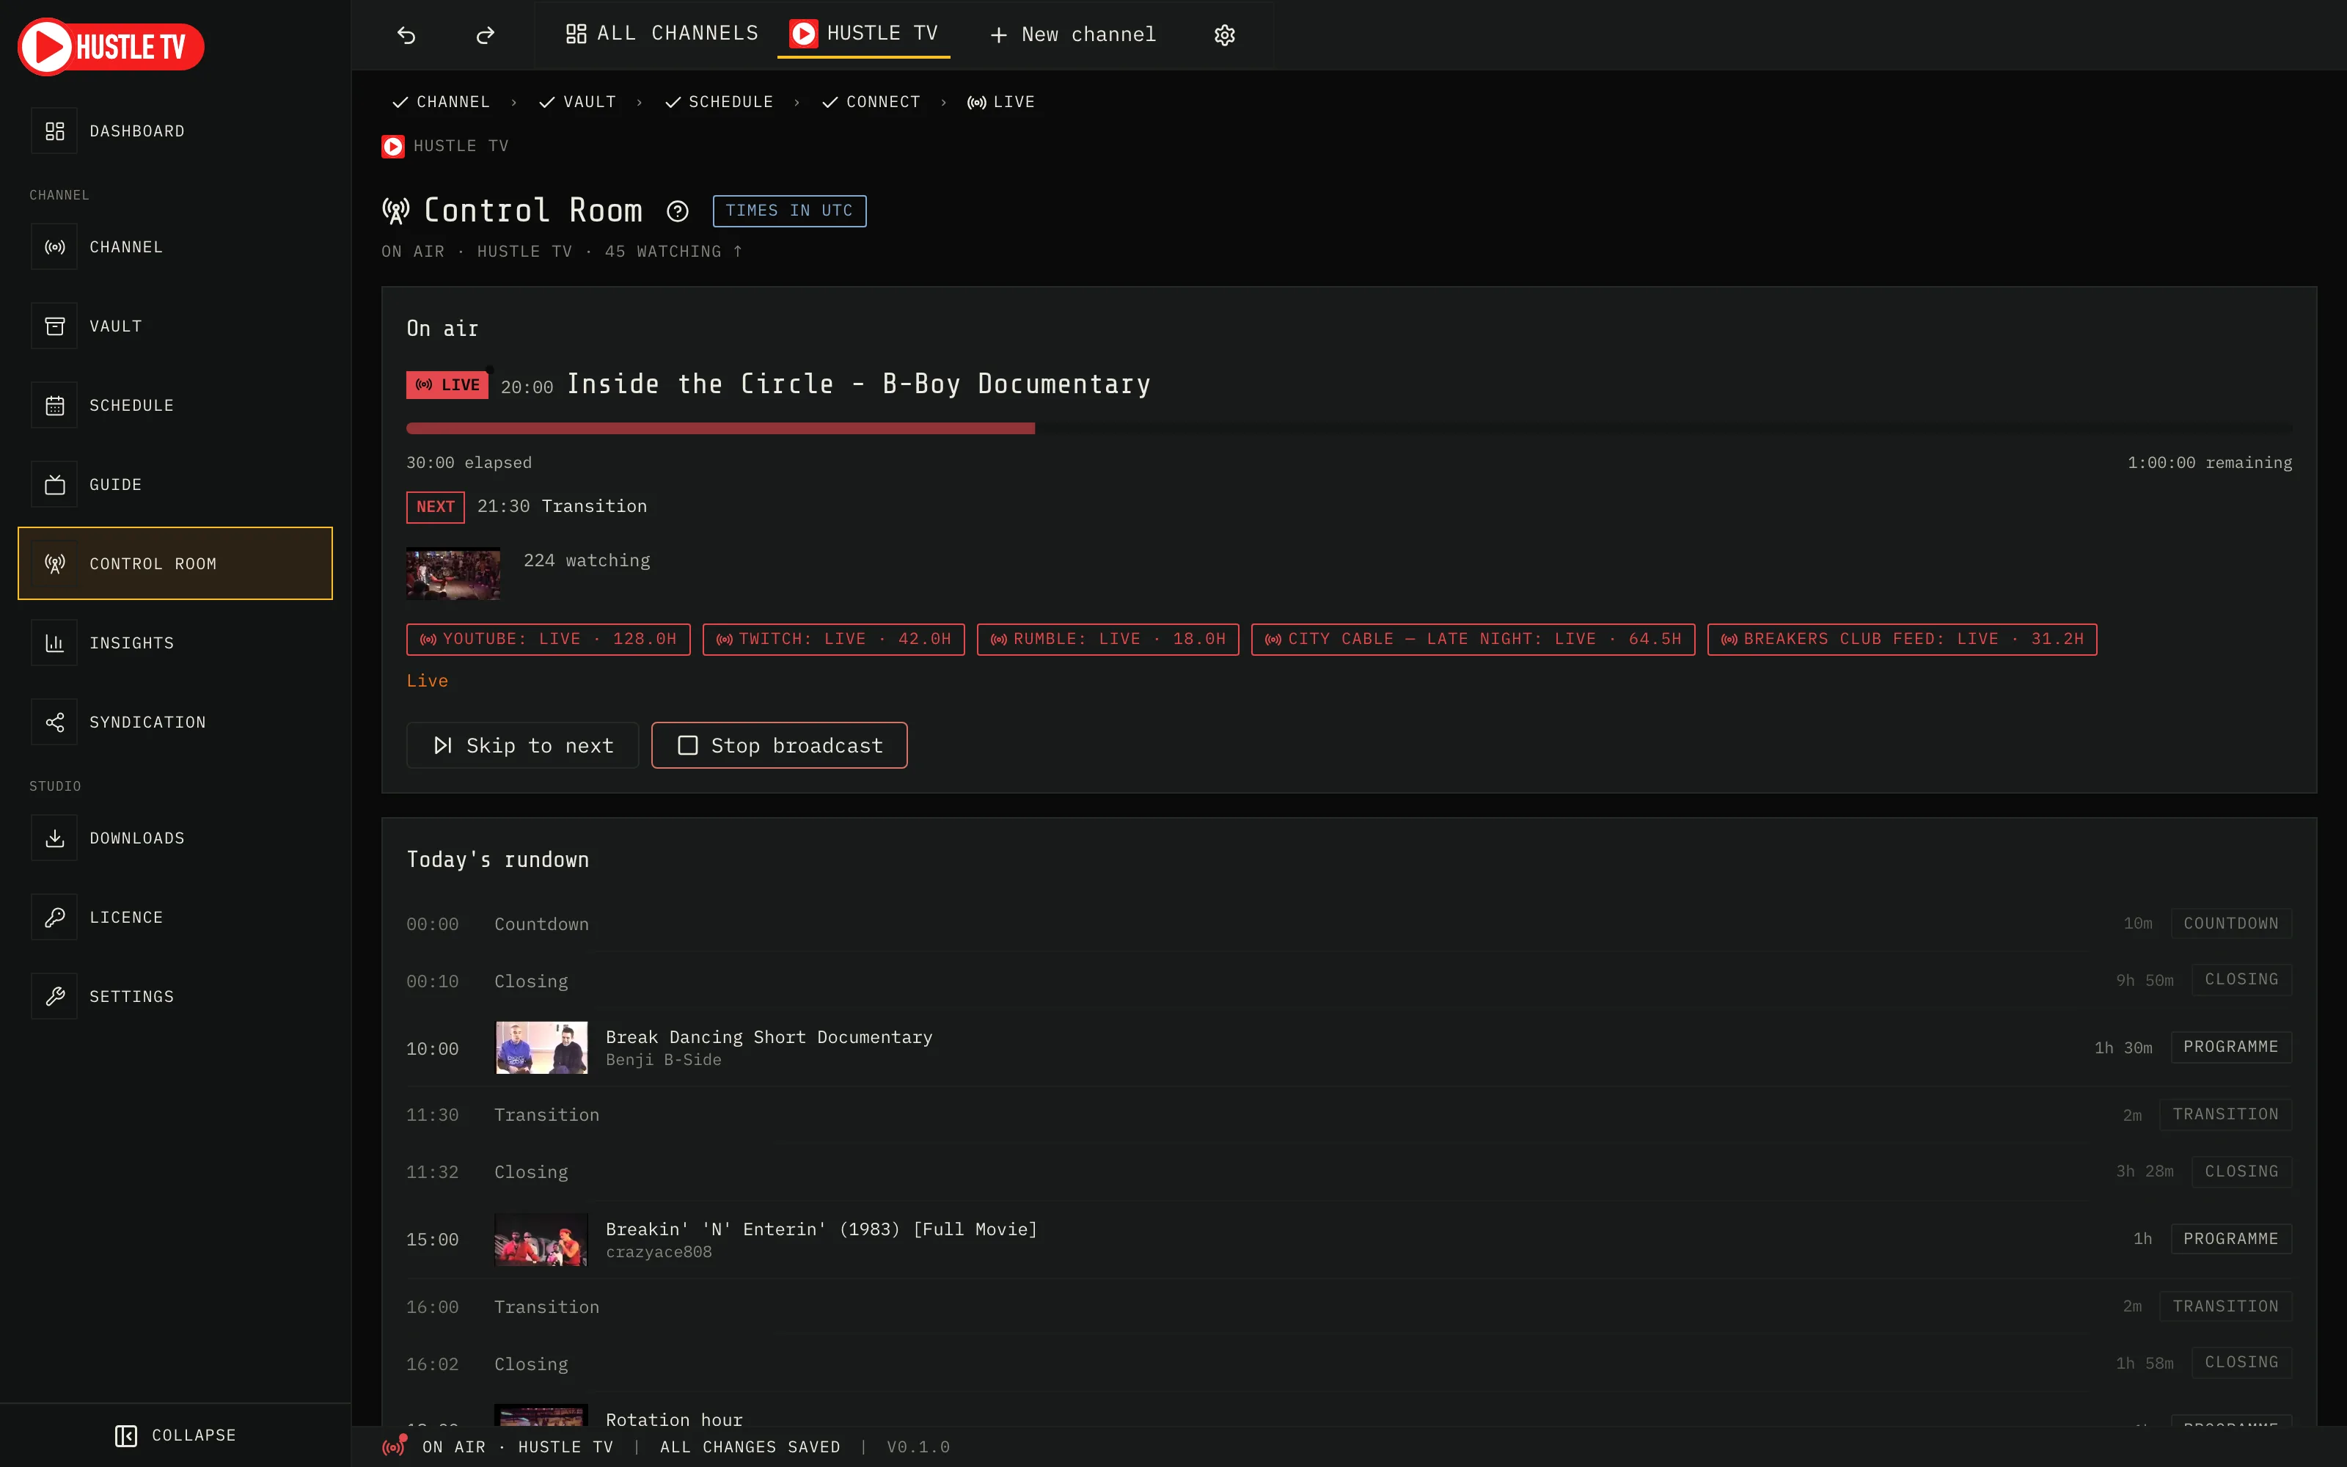
Task: Click the on-air status icon in footer
Action: 394,1446
